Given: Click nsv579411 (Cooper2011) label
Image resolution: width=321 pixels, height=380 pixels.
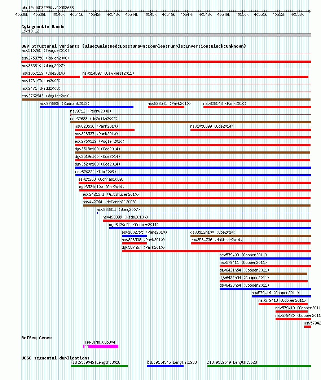Looking at the screenshot, I should (x=243, y=262).
